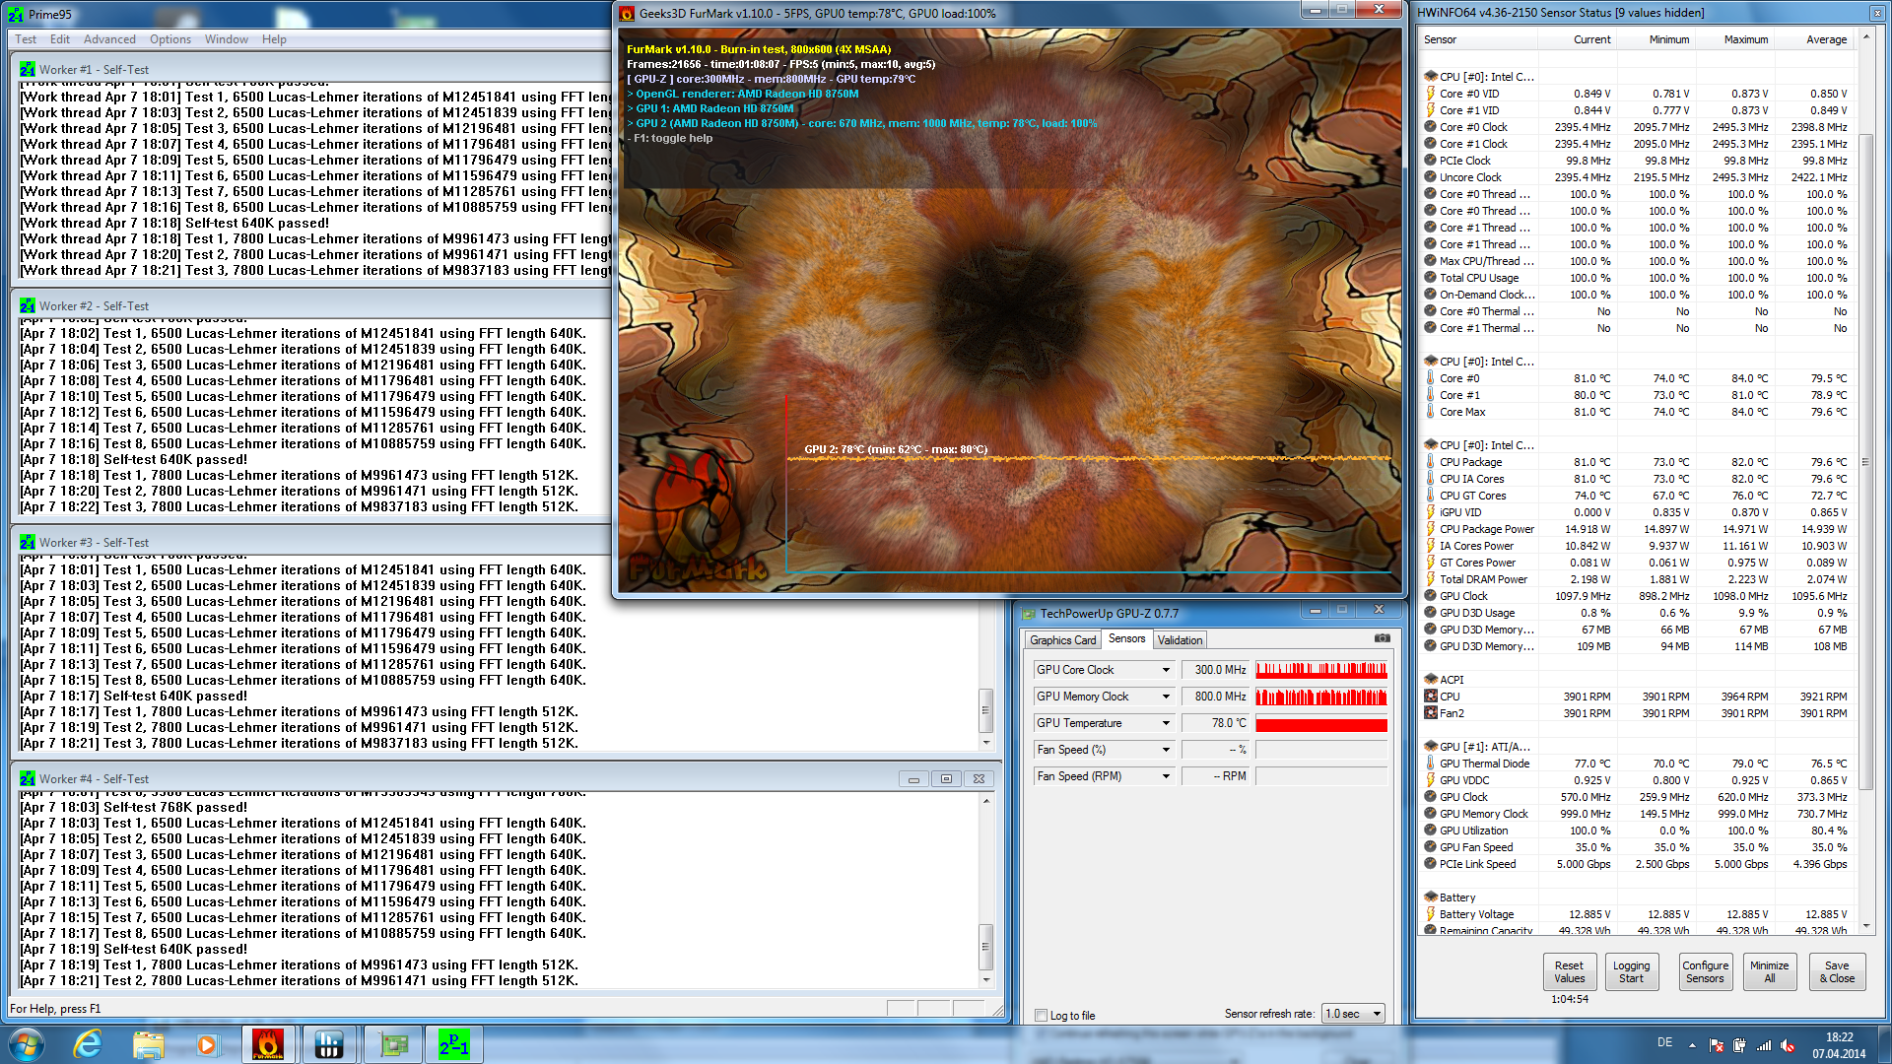Open HWiNFO64 taskbar icon

[x=328, y=1044]
